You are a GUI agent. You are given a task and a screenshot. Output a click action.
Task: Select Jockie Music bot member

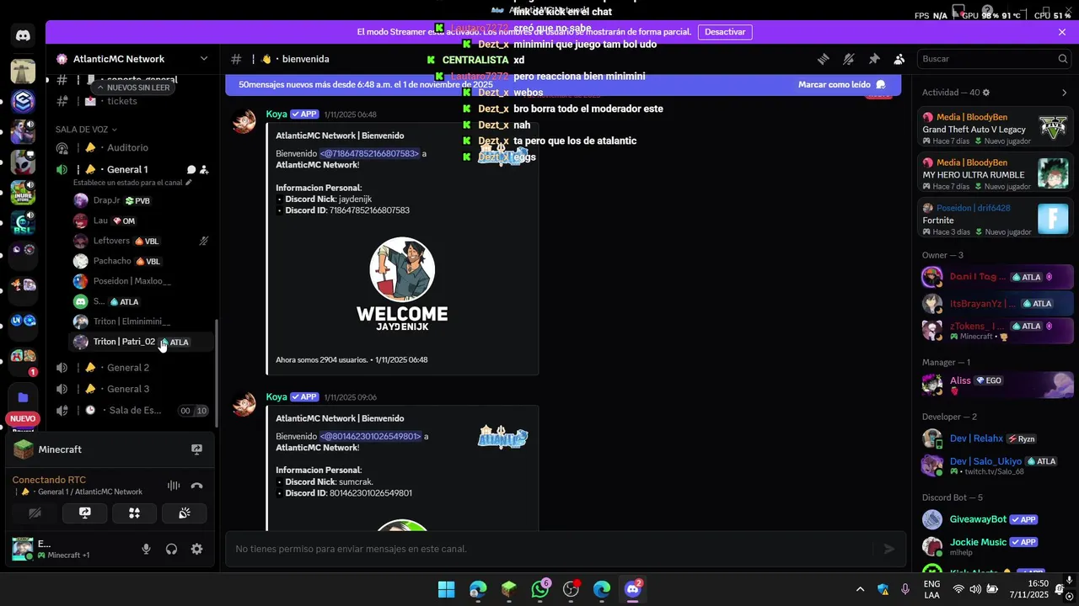click(996, 546)
